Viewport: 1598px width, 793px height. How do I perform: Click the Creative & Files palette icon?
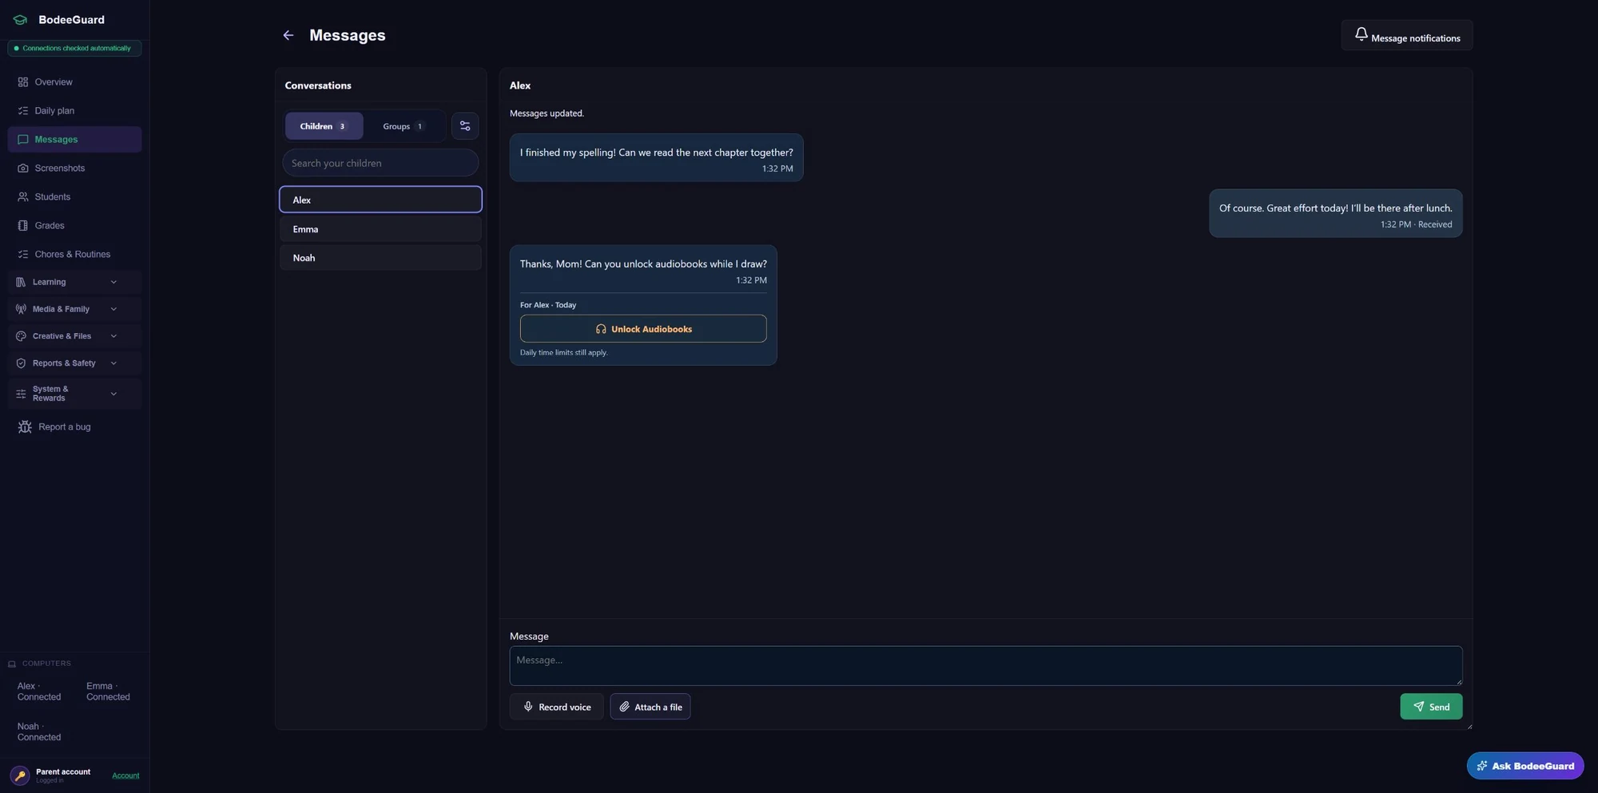click(x=21, y=336)
